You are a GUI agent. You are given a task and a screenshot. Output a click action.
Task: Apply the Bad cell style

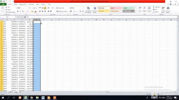116,8
